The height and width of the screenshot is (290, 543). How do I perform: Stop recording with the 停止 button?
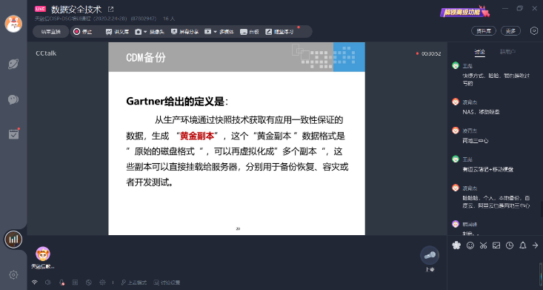(83, 32)
